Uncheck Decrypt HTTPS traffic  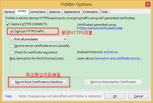[12, 32]
